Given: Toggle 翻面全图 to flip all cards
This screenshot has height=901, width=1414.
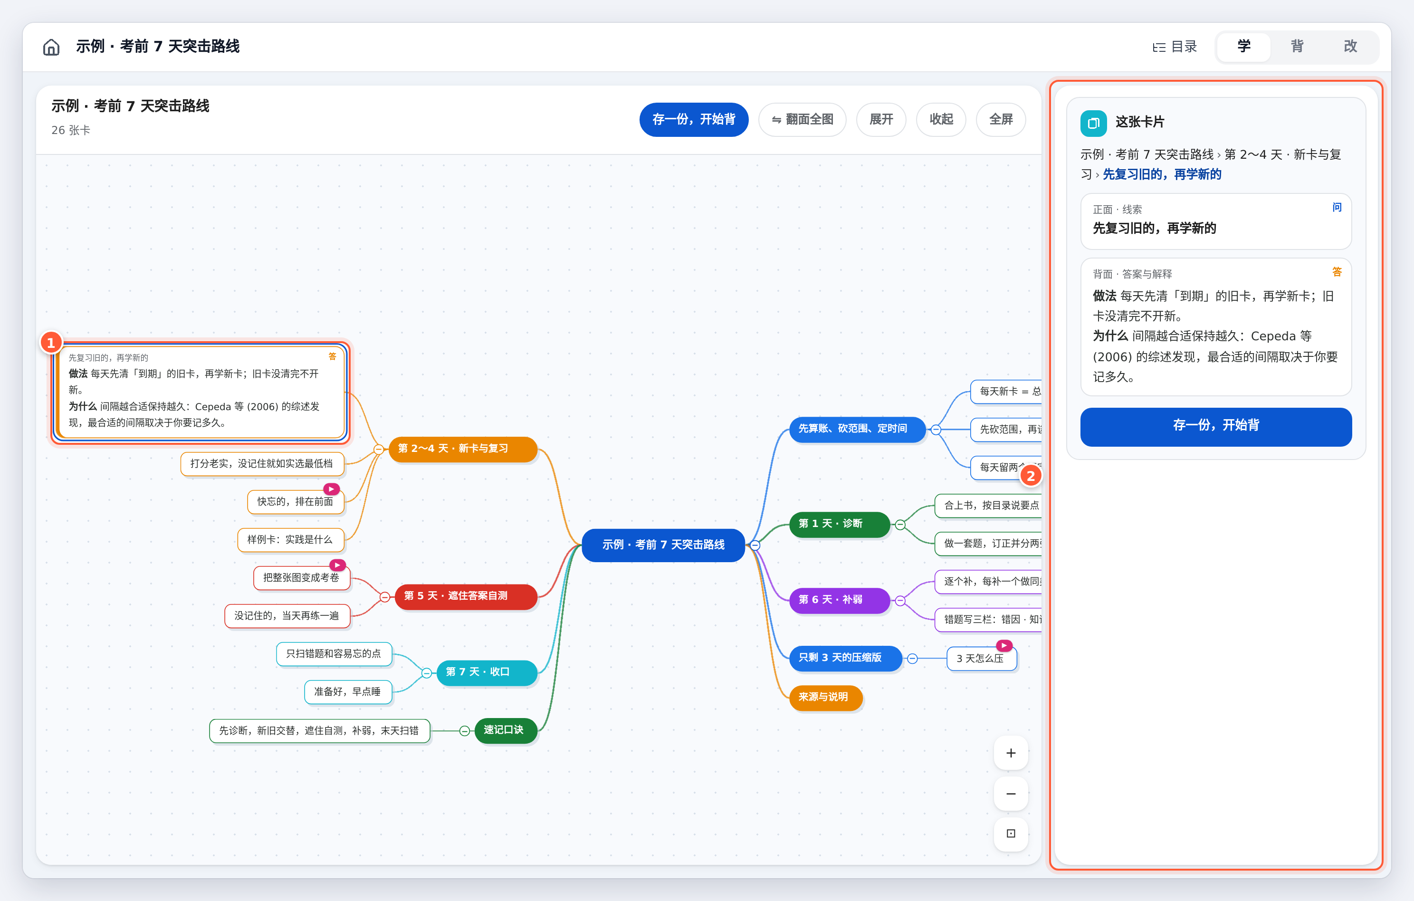Looking at the screenshot, I should 802,119.
